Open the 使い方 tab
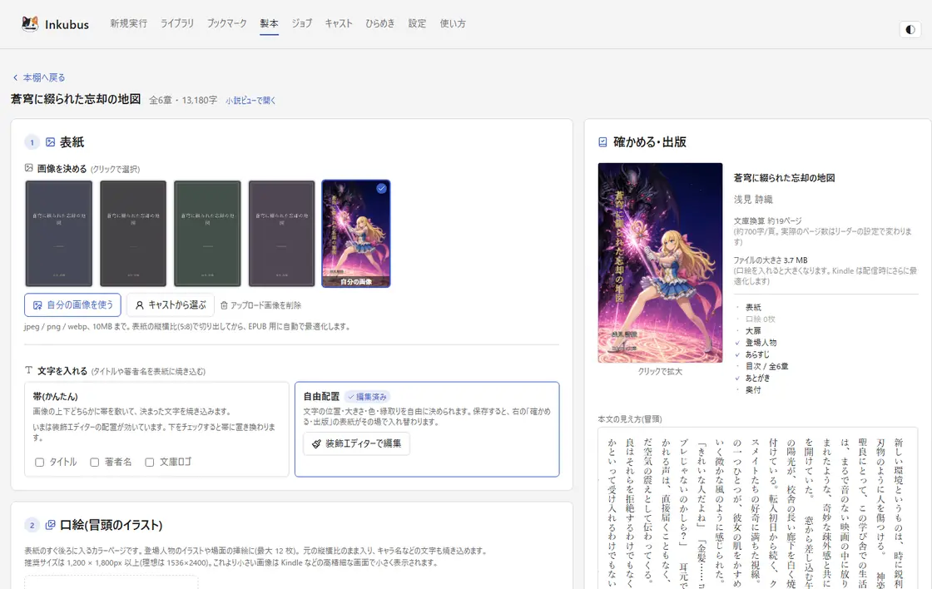Image resolution: width=932 pixels, height=589 pixels. pyautogui.click(x=453, y=24)
